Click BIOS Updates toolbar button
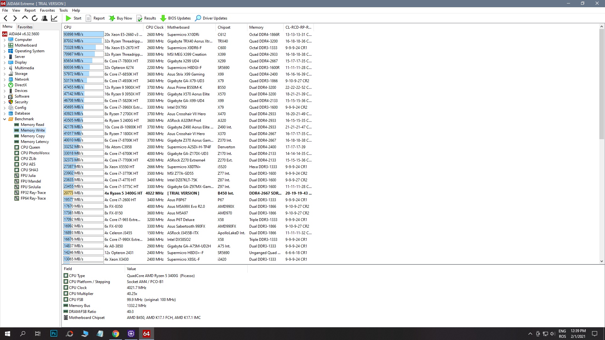This screenshot has width=605, height=340. click(176, 18)
